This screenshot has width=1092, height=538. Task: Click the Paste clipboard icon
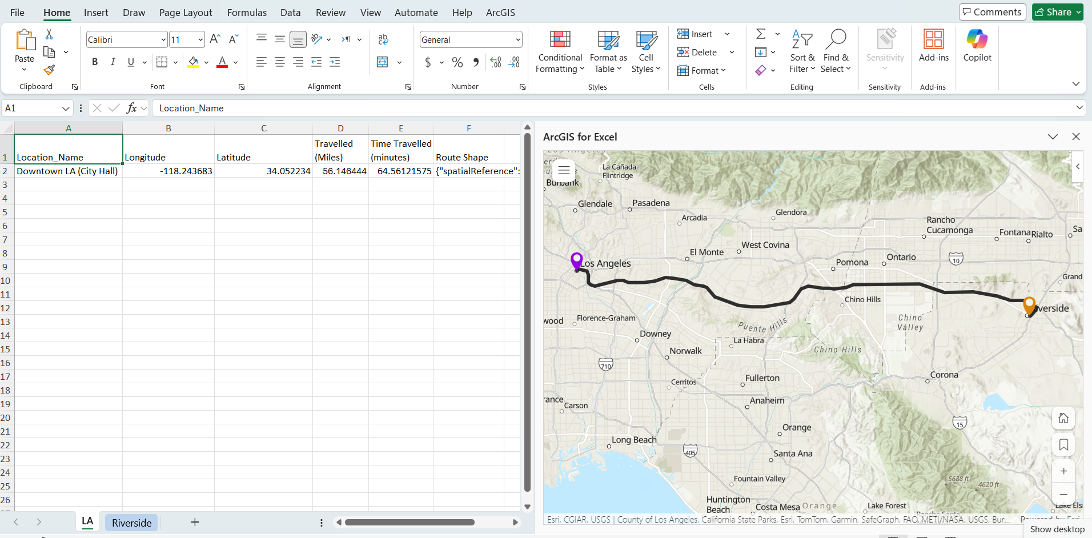point(25,40)
